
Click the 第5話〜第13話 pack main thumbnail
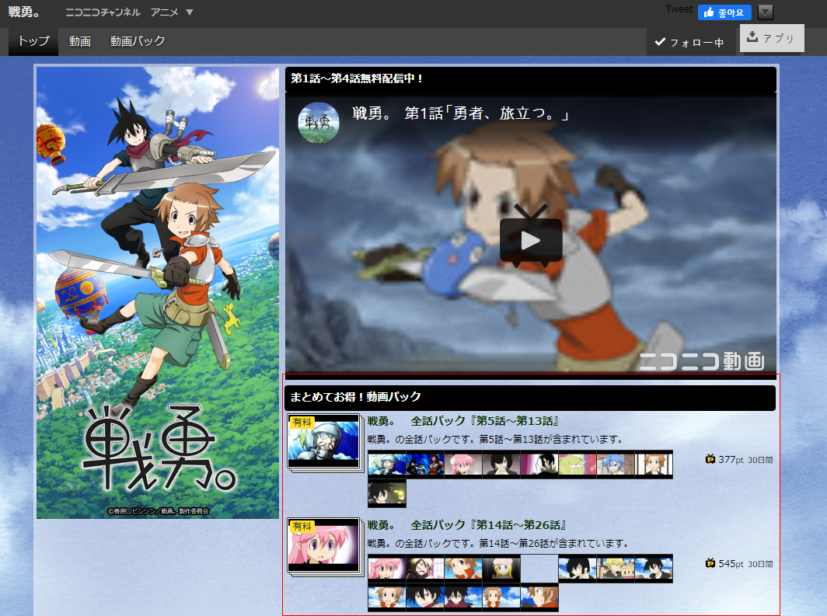323,441
